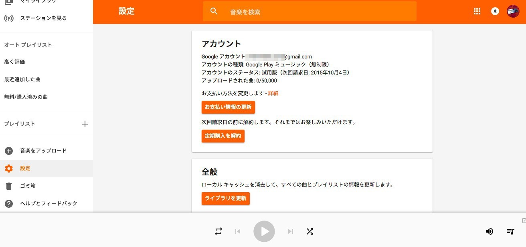Click the search magnifier icon
The height and width of the screenshot is (247, 526).
[x=214, y=11]
